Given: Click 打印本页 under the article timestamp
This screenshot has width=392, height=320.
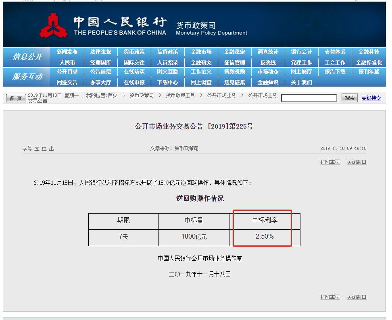Looking at the screenshot, I should tap(330, 162).
